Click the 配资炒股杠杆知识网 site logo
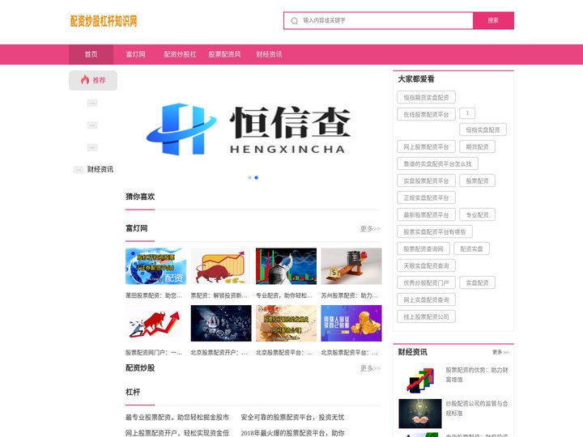The height and width of the screenshot is (437, 583). [x=104, y=21]
